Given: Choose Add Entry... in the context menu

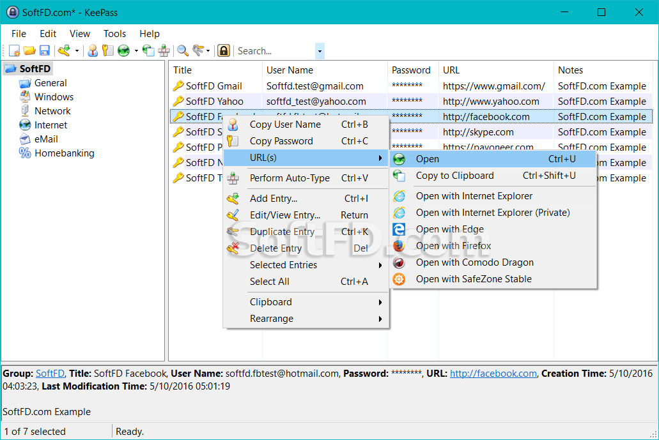Looking at the screenshot, I should [306, 198].
